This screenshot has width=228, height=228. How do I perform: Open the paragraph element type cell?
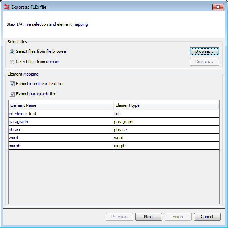[x=166, y=122]
